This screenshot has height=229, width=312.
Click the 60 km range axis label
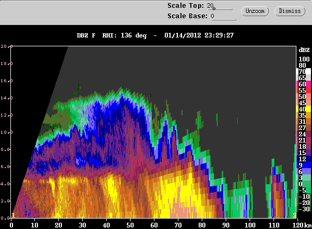click(x=154, y=225)
